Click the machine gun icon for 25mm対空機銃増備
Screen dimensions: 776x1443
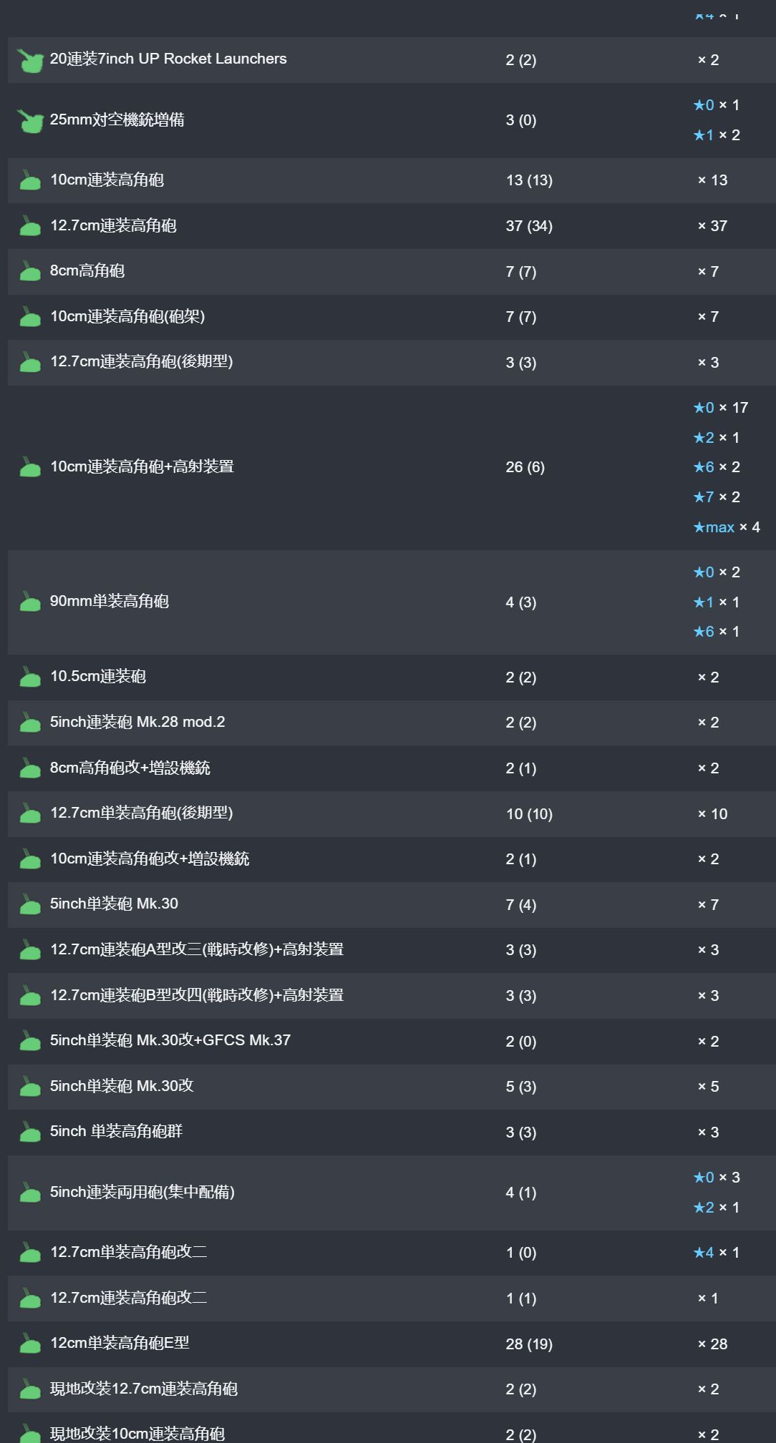pos(30,121)
